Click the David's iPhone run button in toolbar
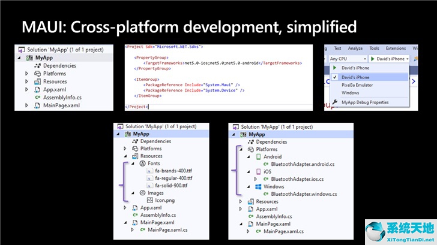 click(387, 59)
